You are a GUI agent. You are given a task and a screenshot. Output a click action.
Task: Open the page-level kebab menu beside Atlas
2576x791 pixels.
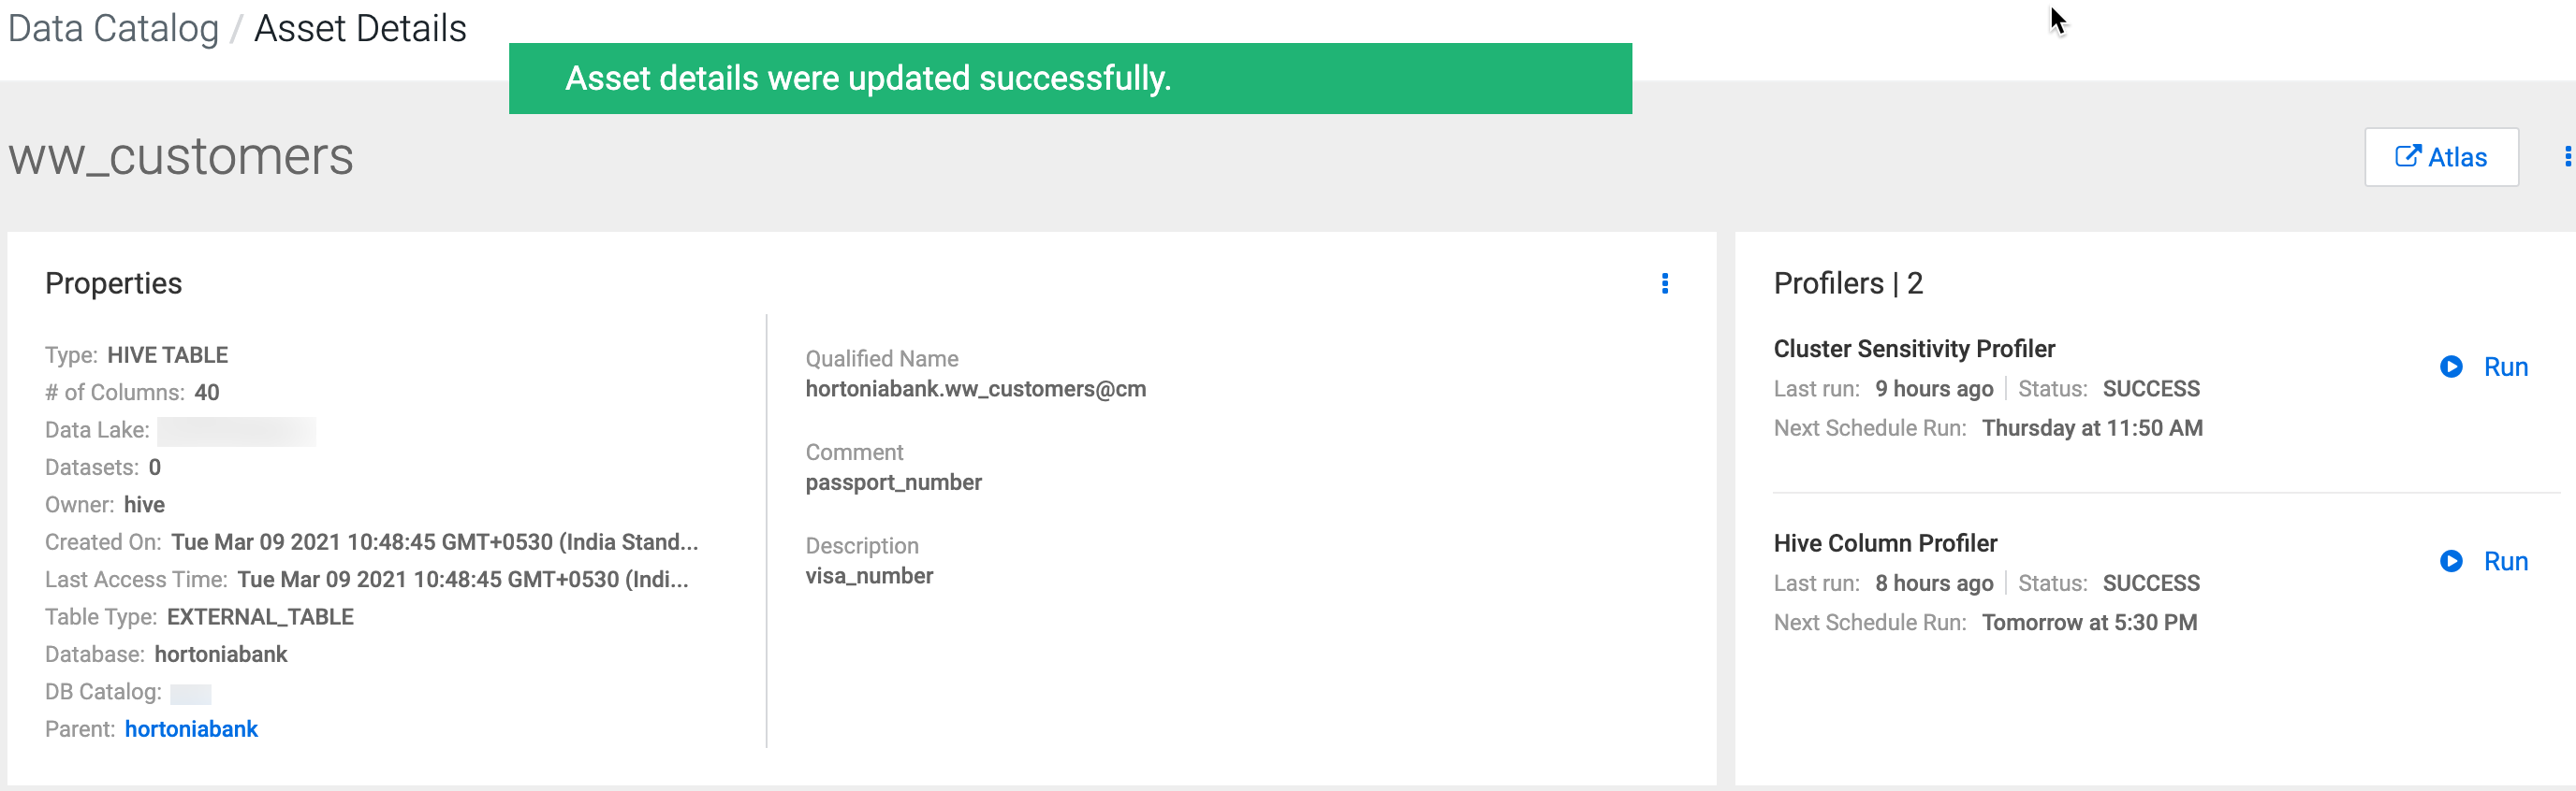(2567, 157)
